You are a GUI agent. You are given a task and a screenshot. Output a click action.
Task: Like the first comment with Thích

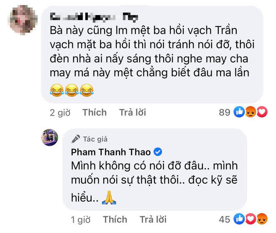[x=95, y=113]
